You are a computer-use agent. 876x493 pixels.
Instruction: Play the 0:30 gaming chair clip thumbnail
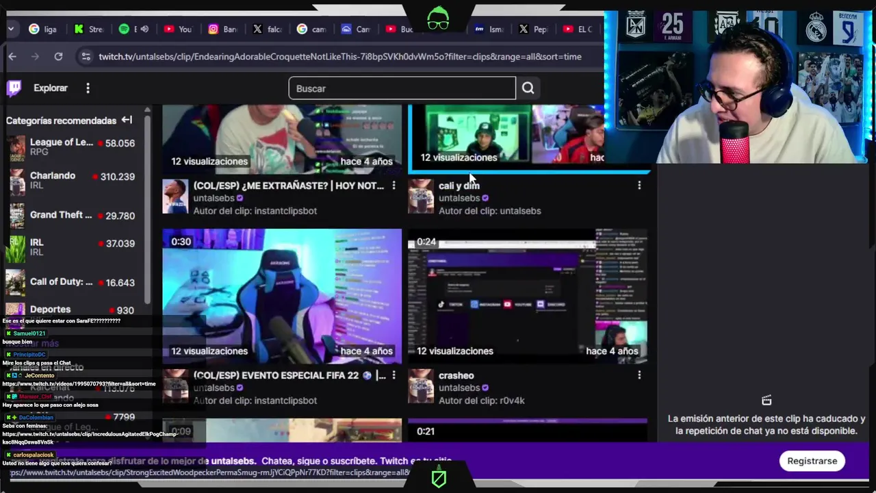(x=282, y=296)
